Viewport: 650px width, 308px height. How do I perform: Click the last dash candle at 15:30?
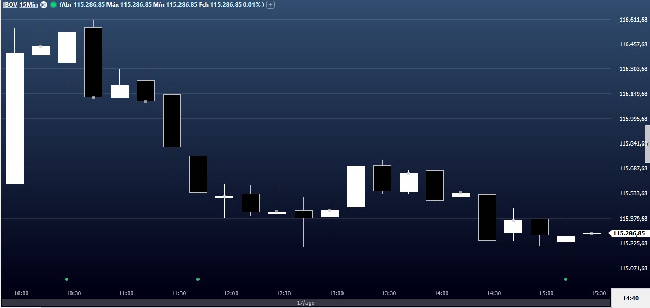click(x=592, y=233)
